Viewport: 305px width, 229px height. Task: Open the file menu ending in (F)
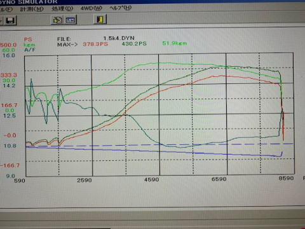click(x=6, y=10)
